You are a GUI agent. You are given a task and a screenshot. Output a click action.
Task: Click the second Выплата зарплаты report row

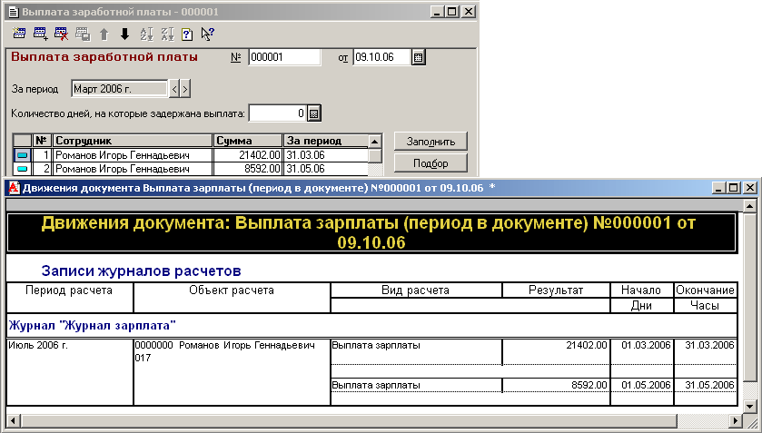tap(416, 386)
